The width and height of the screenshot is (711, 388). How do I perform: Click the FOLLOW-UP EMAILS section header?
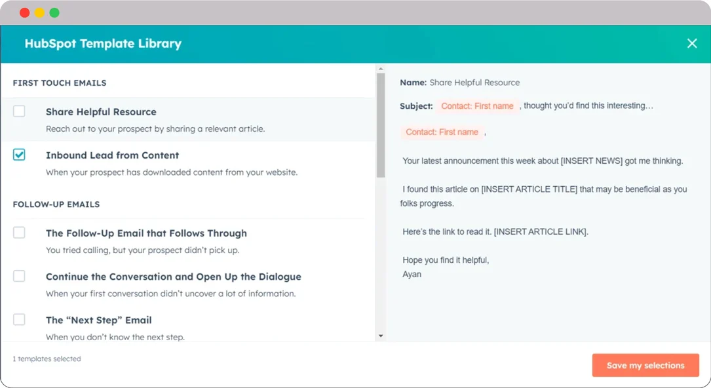56,204
